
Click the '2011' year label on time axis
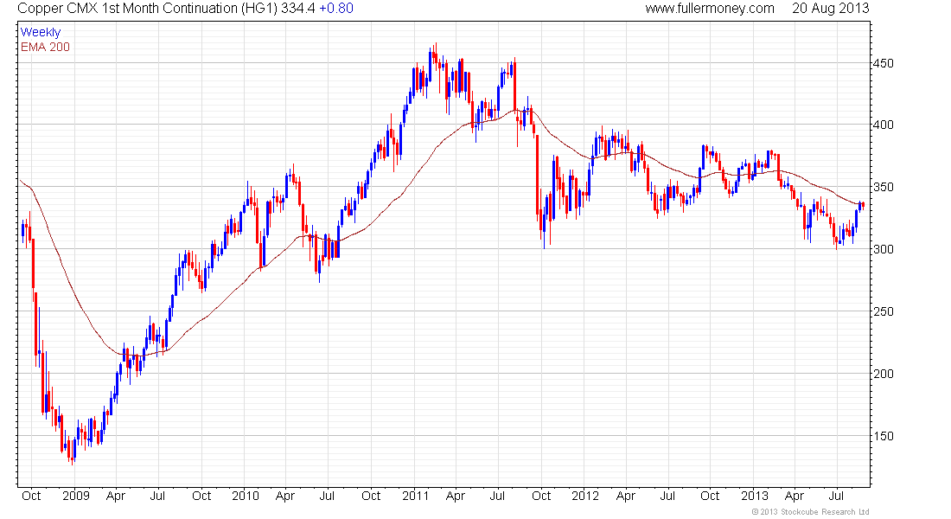(x=416, y=496)
